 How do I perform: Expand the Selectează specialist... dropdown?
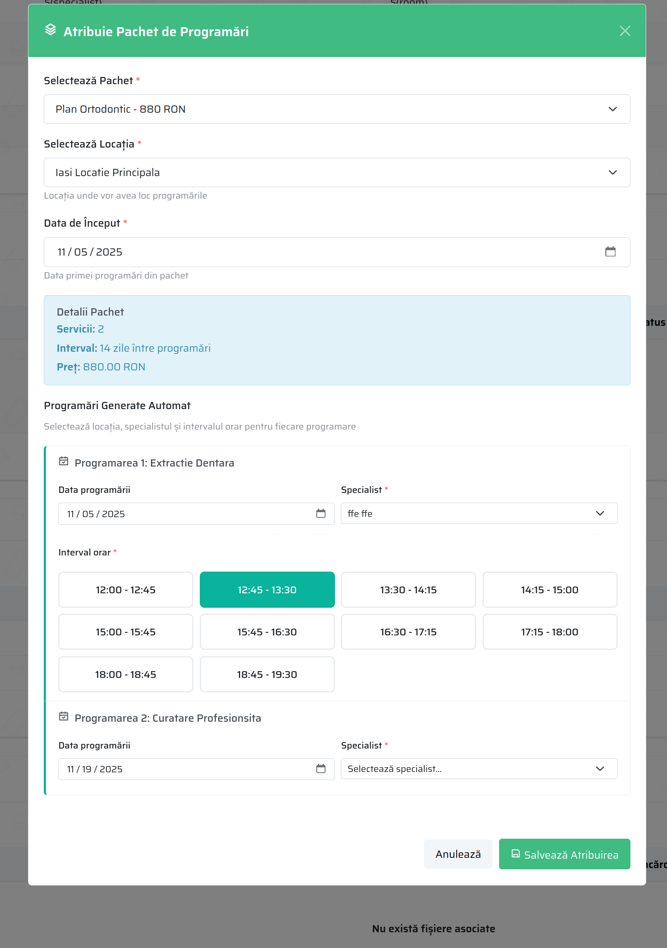[x=479, y=769]
